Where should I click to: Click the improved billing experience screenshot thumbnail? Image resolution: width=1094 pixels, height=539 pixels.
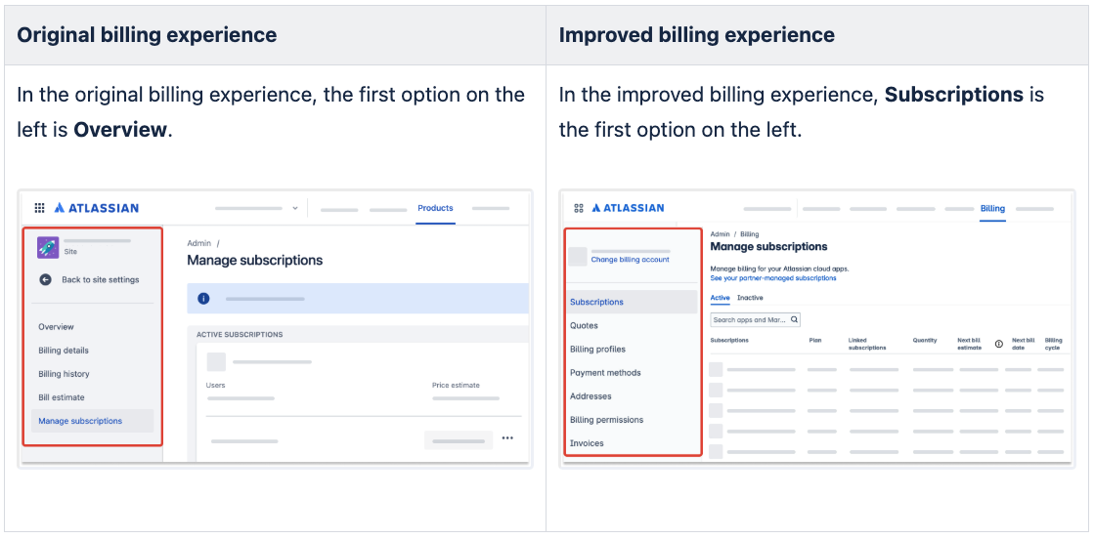817,328
